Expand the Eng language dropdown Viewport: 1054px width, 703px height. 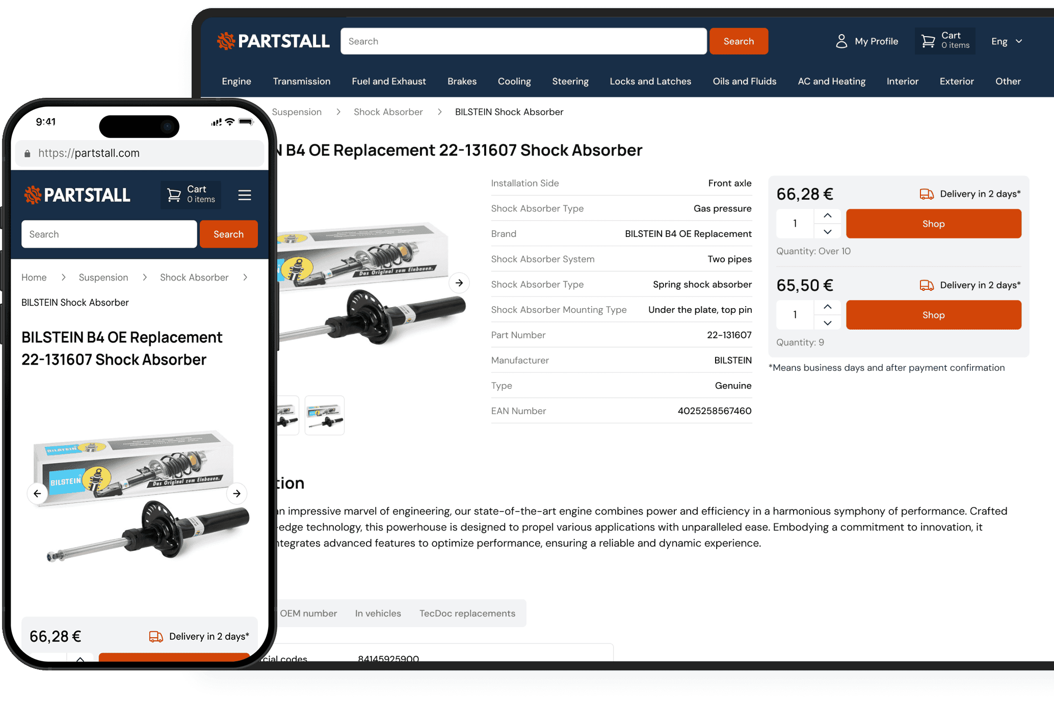pos(1007,41)
